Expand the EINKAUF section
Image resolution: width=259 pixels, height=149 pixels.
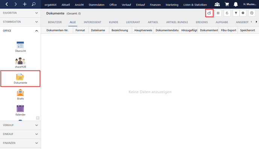pos(20,134)
